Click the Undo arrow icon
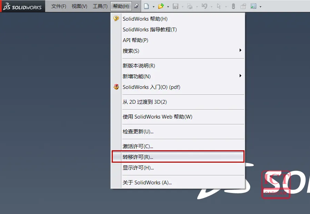 [x=204, y=6]
